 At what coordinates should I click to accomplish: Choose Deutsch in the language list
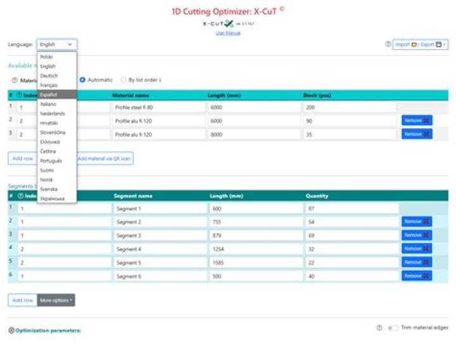(57, 75)
